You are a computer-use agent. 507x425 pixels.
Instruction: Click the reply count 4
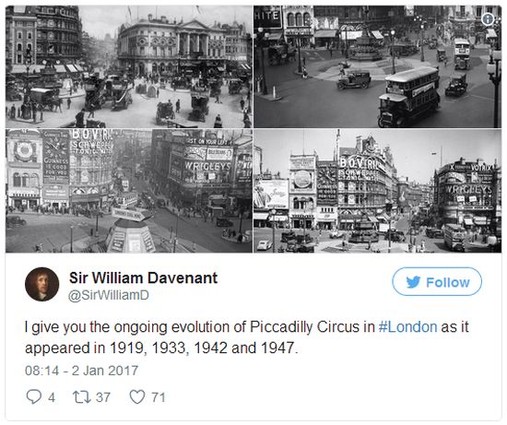point(52,397)
